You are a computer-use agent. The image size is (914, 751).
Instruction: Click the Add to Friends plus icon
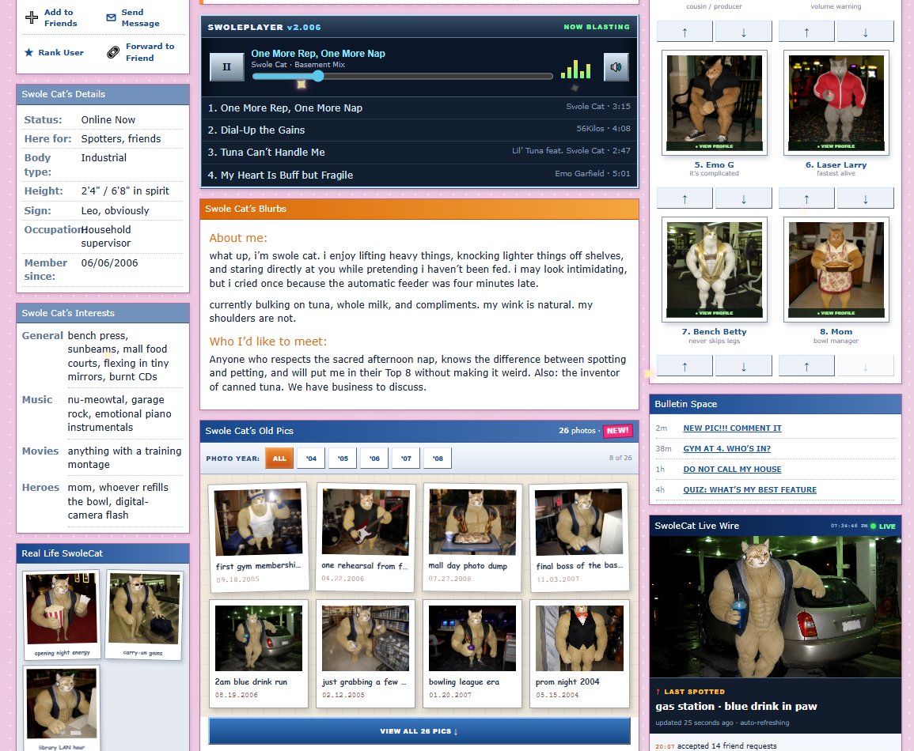[x=32, y=17]
